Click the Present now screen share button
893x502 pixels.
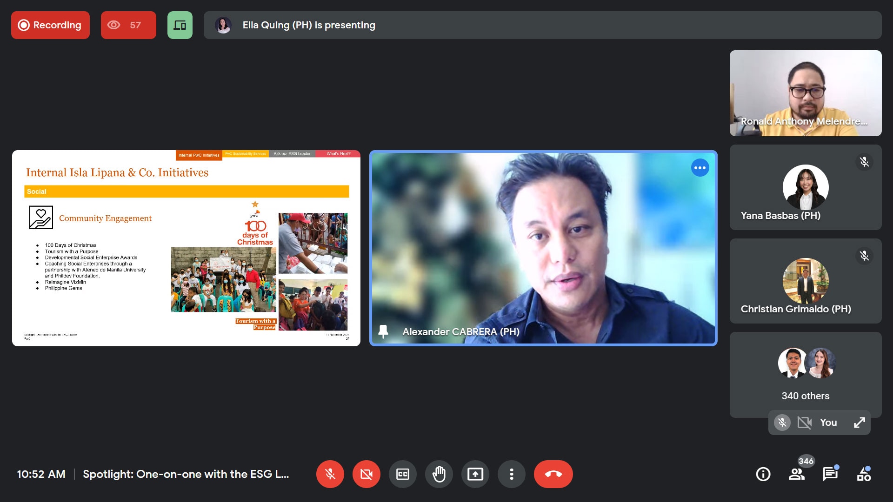475,474
